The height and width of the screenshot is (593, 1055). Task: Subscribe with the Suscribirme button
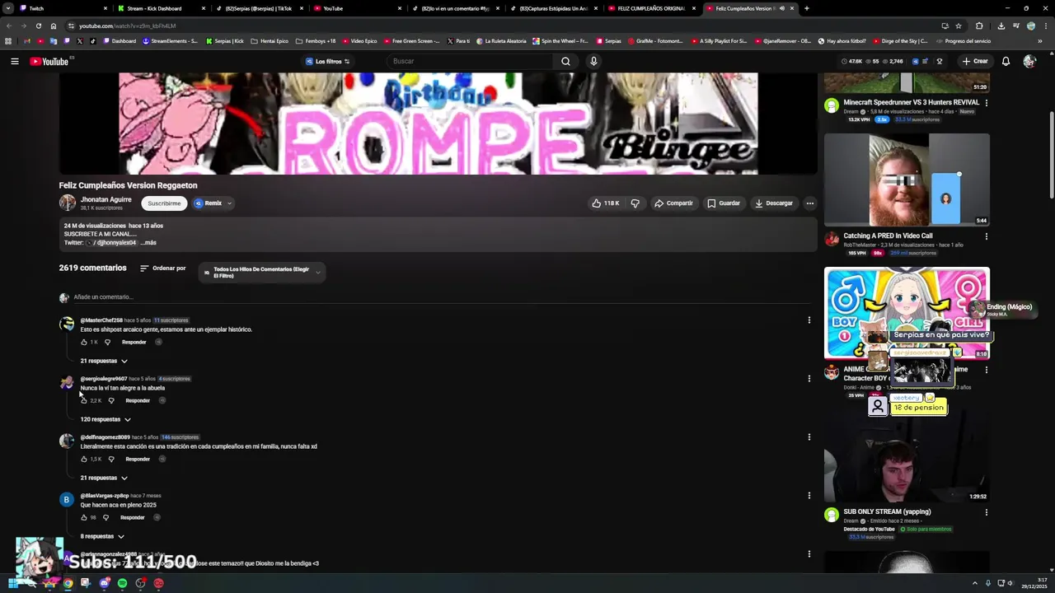(x=164, y=203)
